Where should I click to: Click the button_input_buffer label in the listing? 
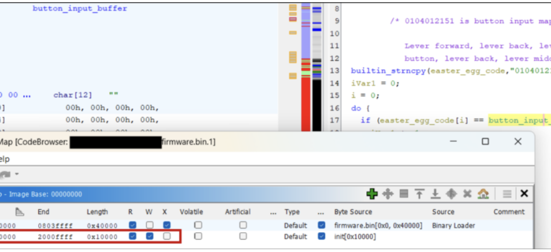click(x=80, y=9)
